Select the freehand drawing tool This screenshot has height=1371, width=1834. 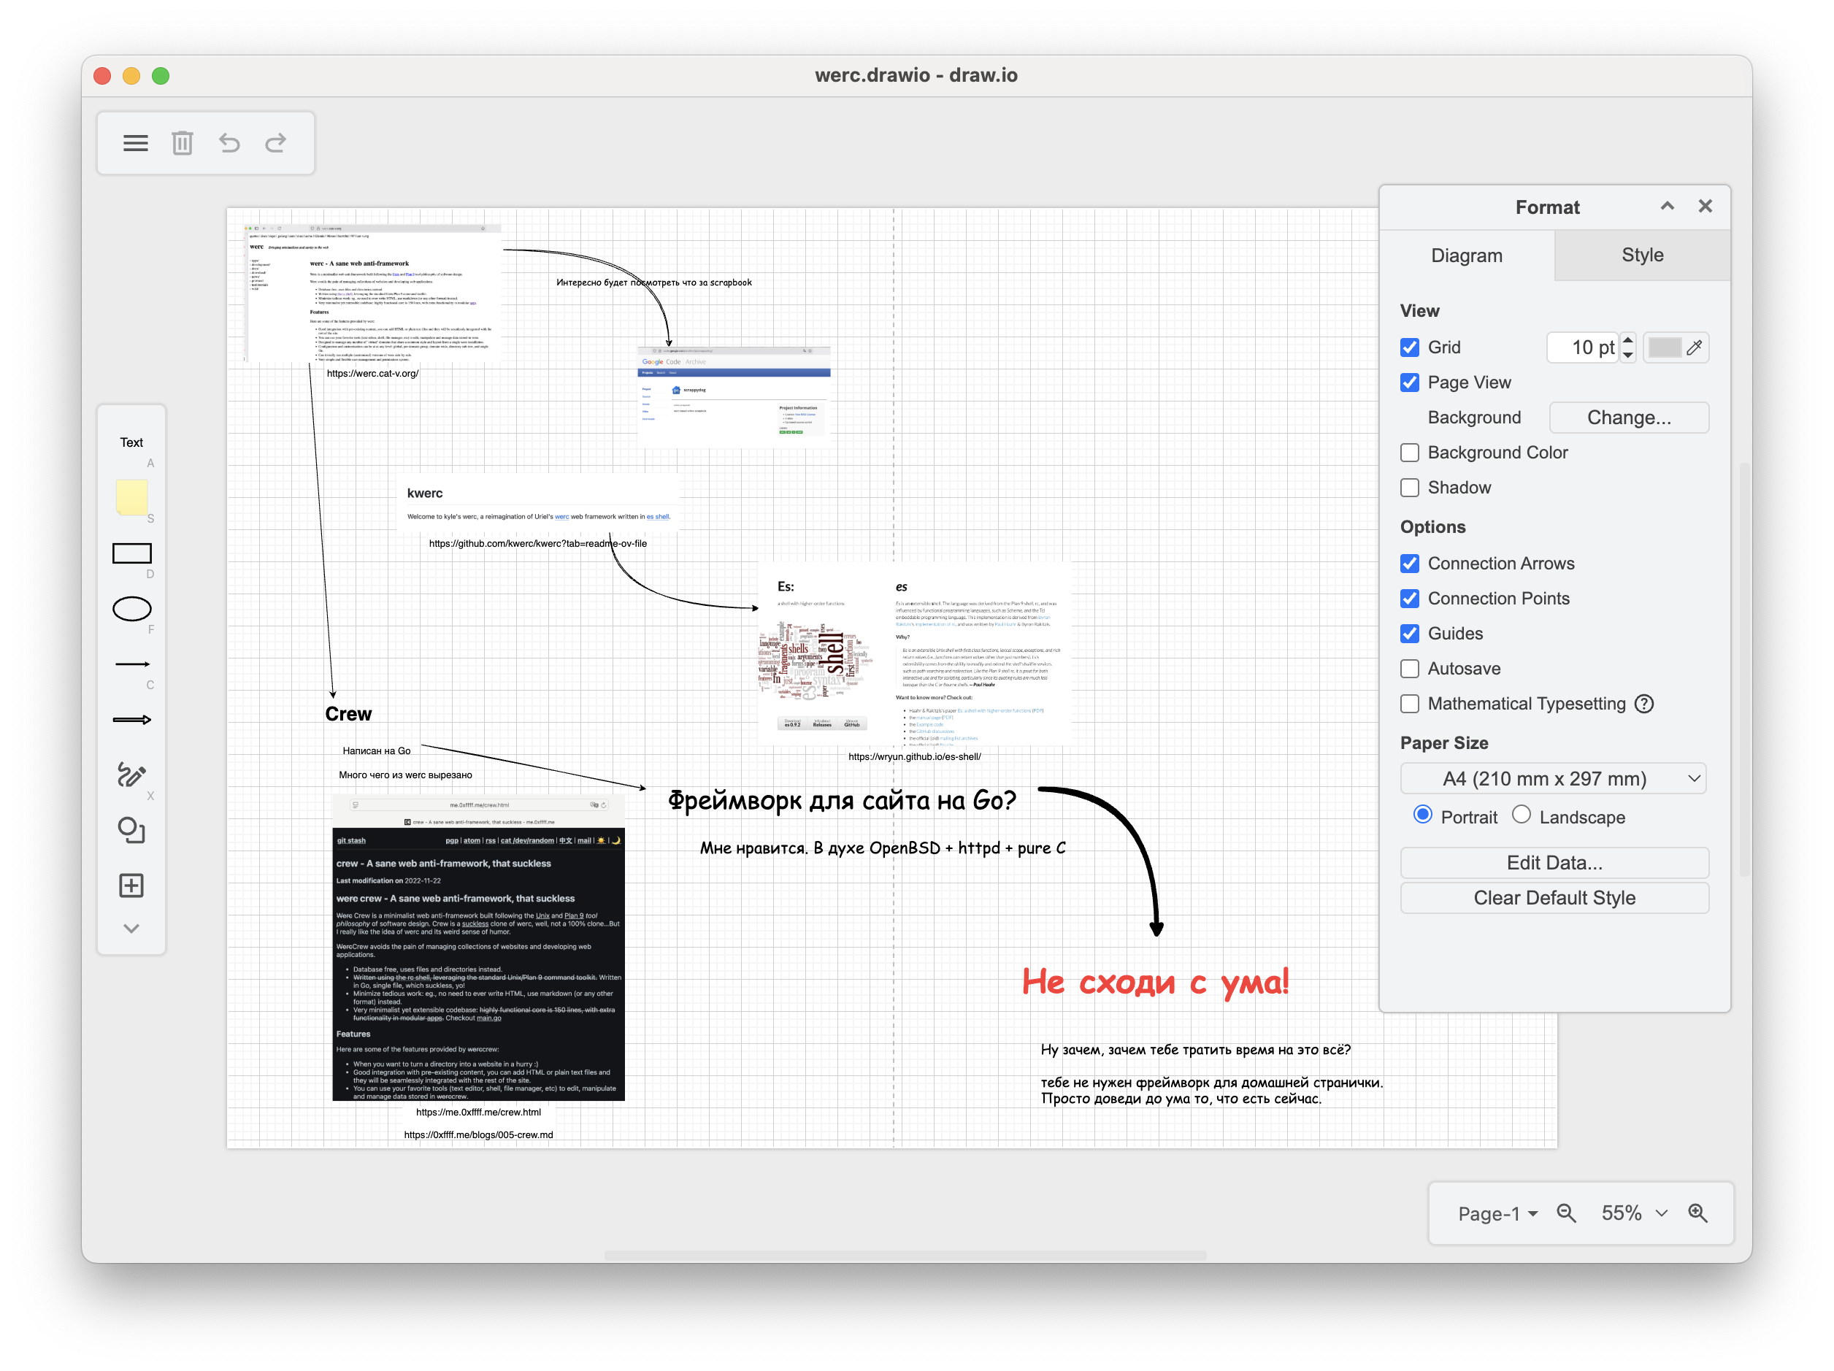(x=132, y=775)
